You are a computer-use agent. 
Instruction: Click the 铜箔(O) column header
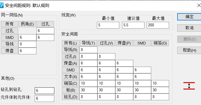[160, 43]
